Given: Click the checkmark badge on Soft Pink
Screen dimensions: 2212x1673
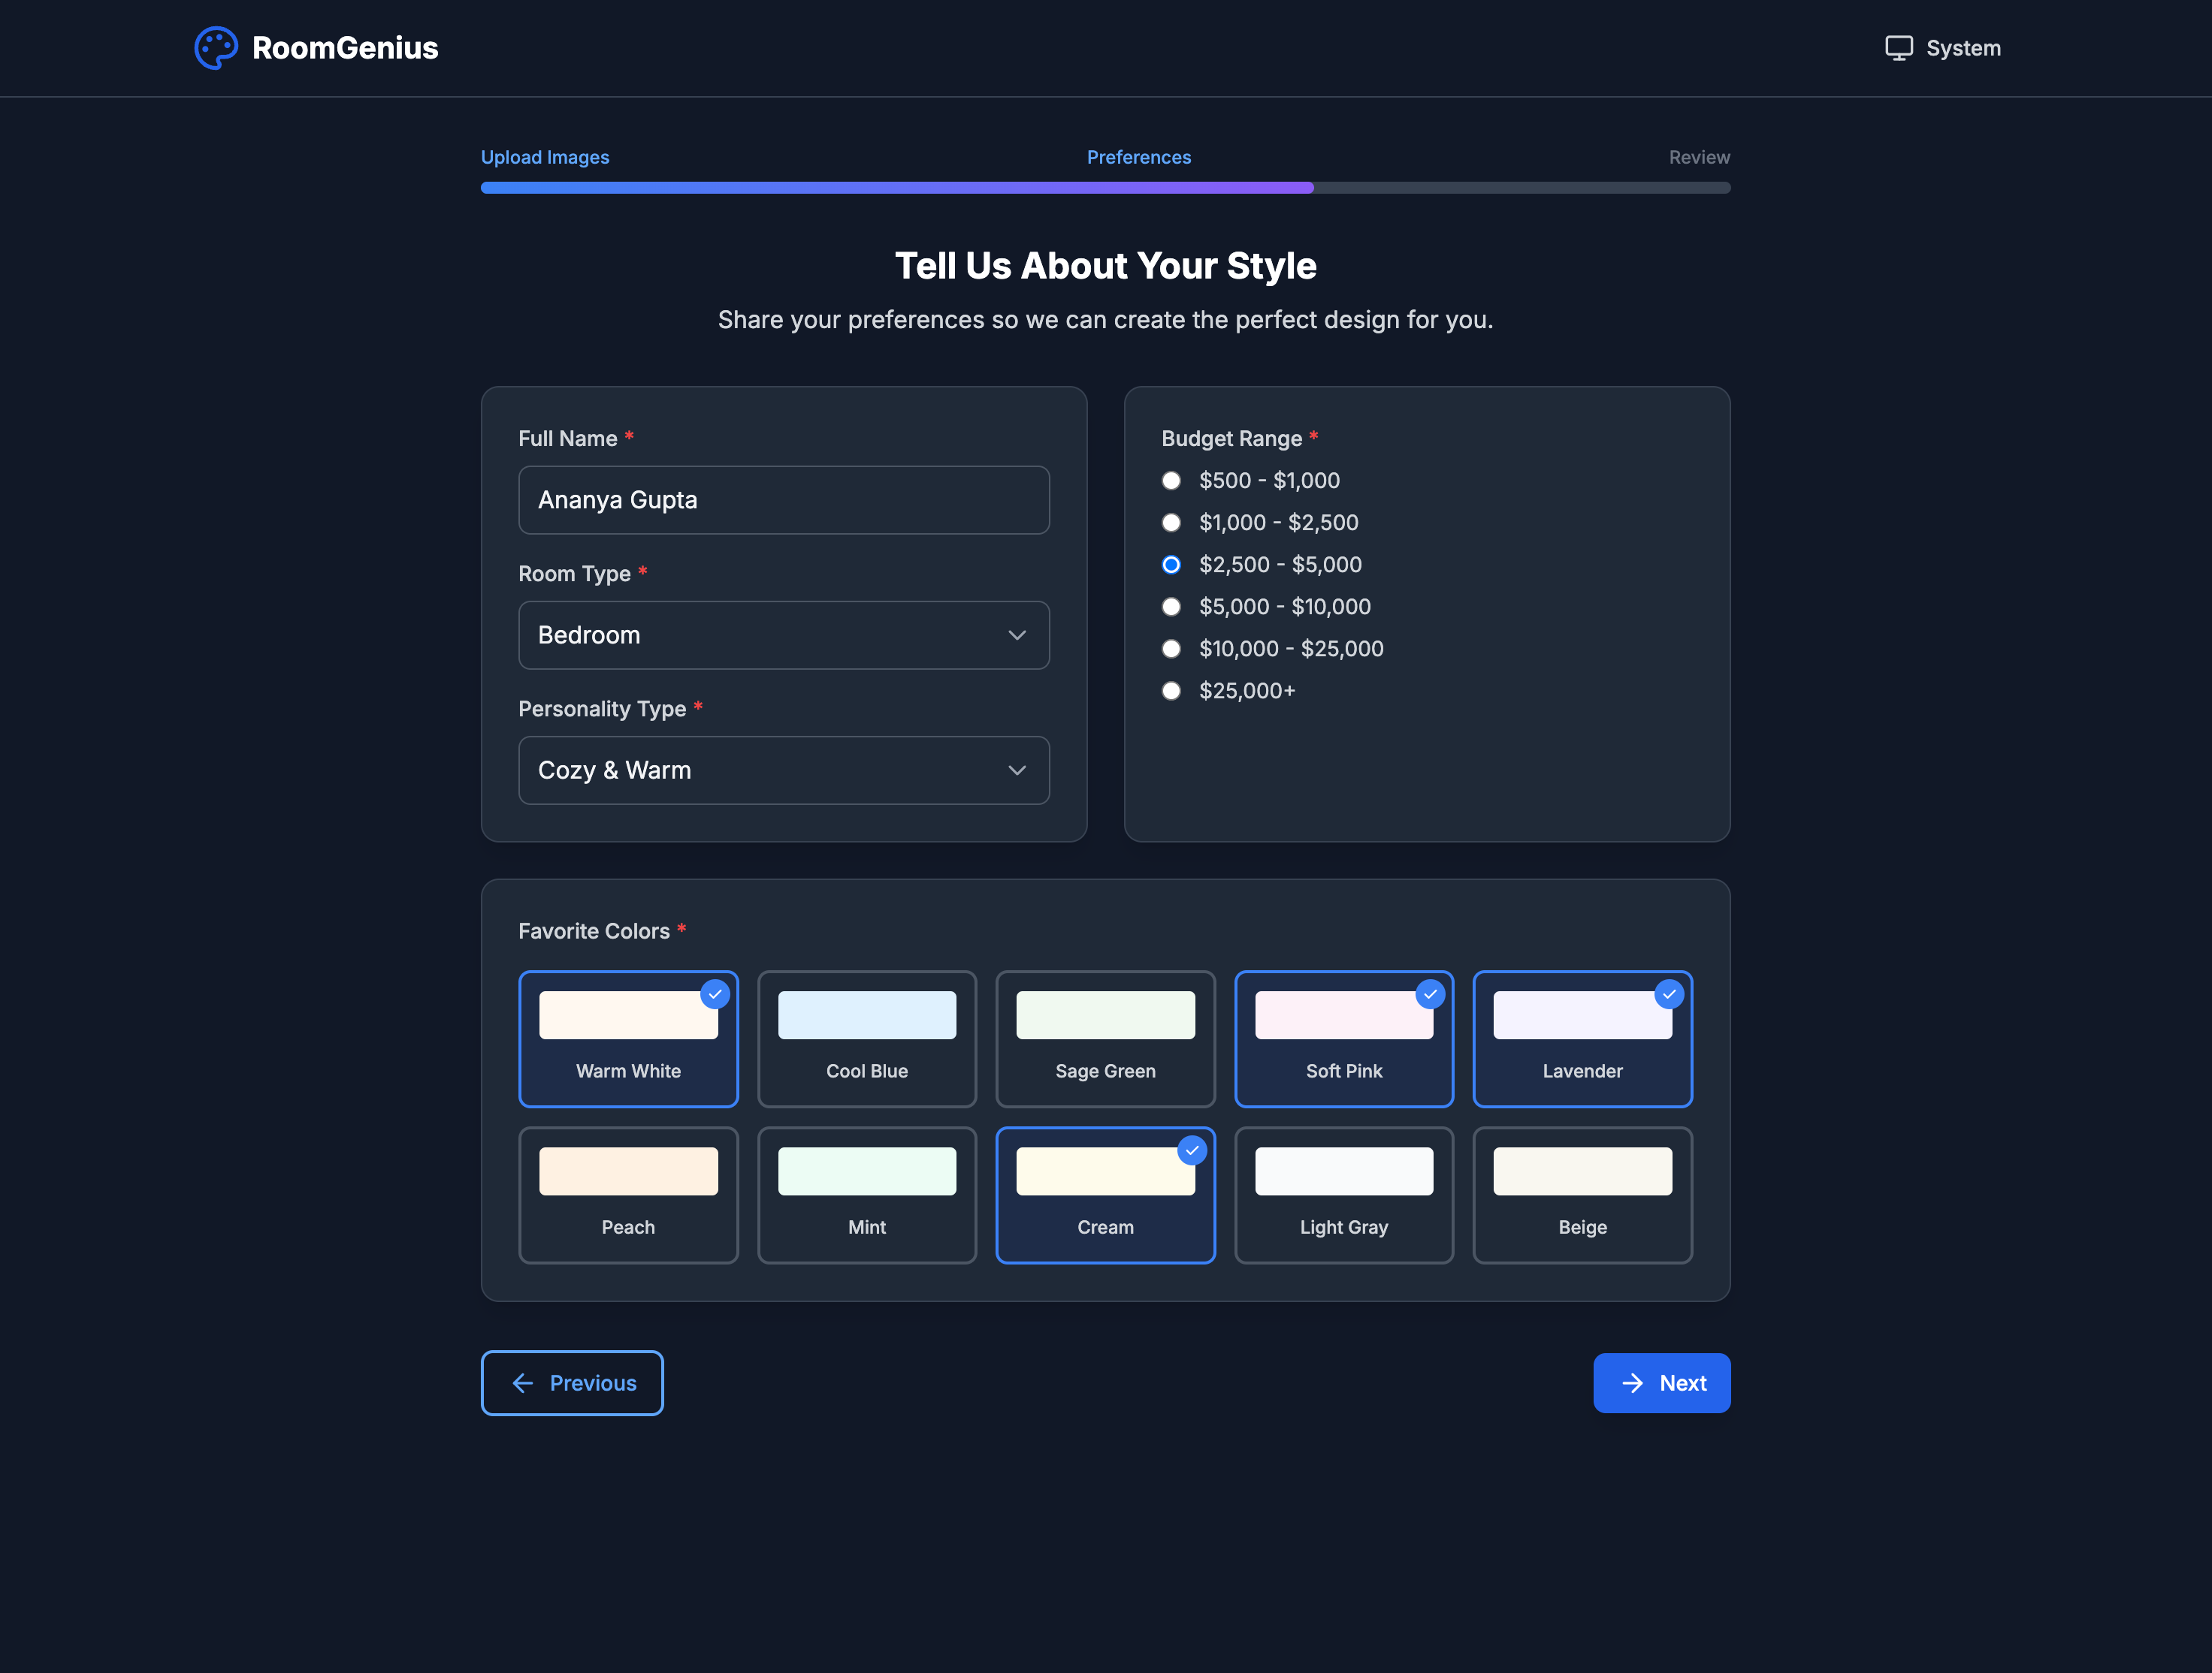Looking at the screenshot, I should pos(1430,994).
